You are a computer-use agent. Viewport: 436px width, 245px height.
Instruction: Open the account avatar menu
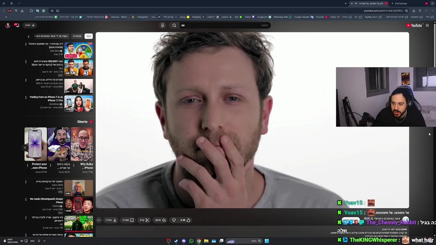[7, 25]
